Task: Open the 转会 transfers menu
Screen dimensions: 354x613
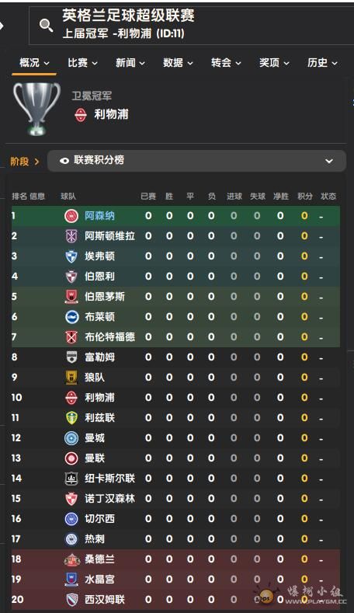Action: pyautogui.click(x=226, y=63)
